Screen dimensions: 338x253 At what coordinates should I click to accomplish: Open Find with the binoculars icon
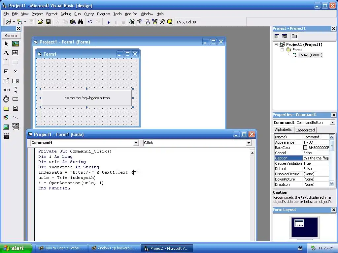click(81, 22)
